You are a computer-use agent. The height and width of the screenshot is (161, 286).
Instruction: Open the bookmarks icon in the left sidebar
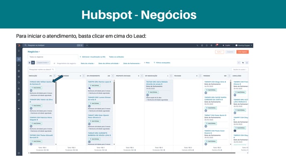(19, 51)
